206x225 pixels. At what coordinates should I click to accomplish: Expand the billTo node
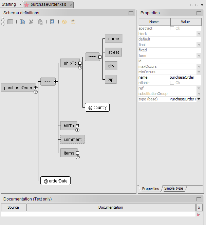point(77,126)
